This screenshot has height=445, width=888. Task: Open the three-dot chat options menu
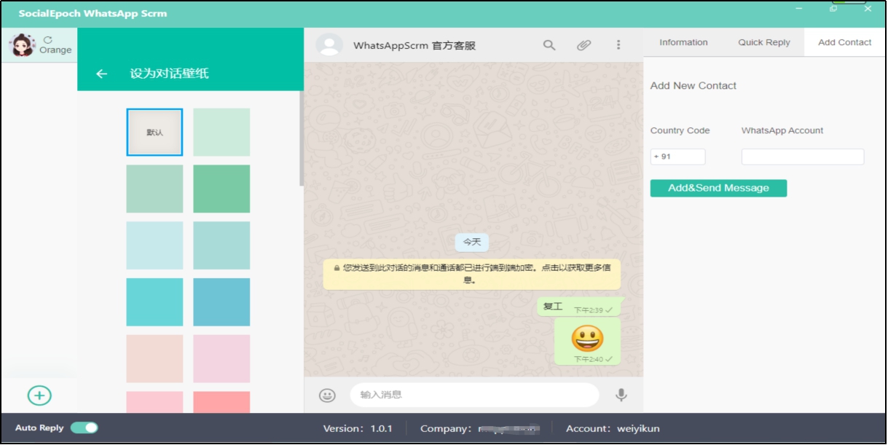pyautogui.click(x=618, y=45)
